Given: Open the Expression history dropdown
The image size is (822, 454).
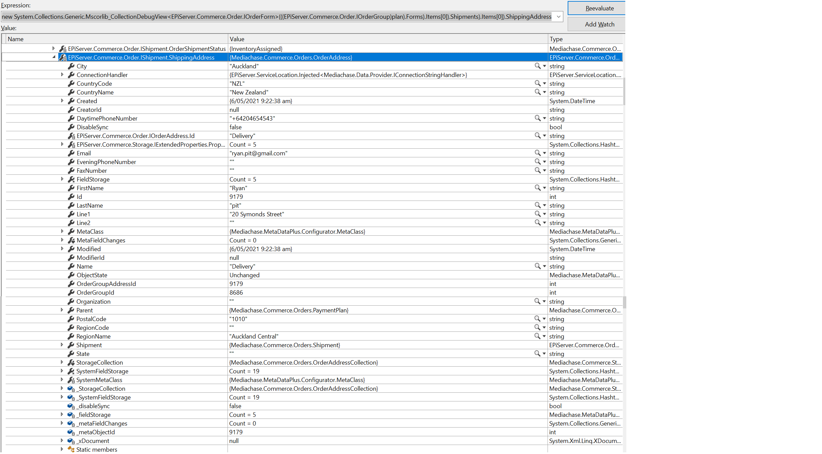Looking at the screenshot, I should [559, 17].
